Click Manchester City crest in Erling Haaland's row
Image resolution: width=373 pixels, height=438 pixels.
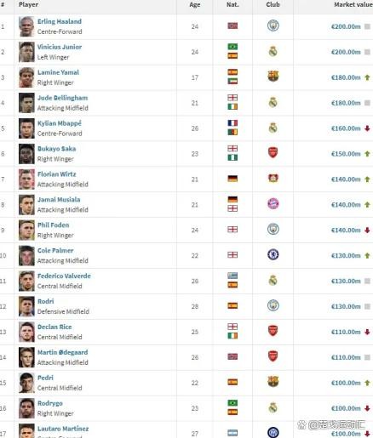pyautogui.click(x=273, y=26)
